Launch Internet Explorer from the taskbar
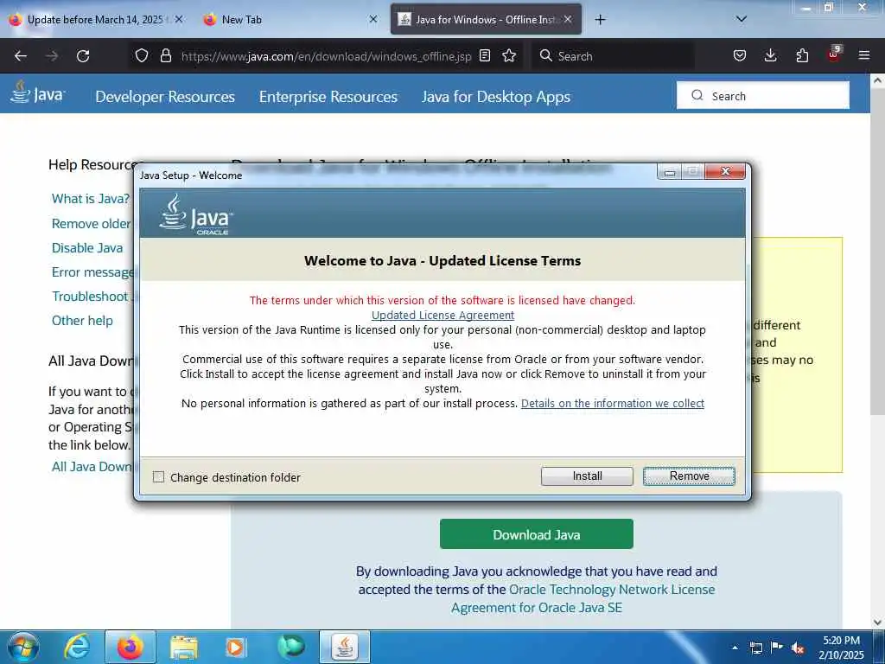885x664 pixels. [77, 647]
